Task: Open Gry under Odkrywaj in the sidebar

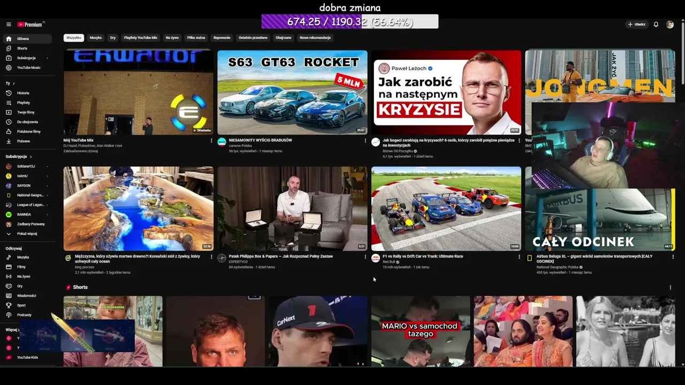Action: [x=26, y=286]
